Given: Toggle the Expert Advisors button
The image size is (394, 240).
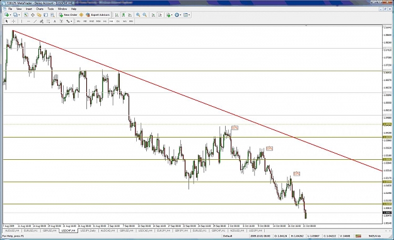Looking at the screenshot, I should [x=98, y=15].
